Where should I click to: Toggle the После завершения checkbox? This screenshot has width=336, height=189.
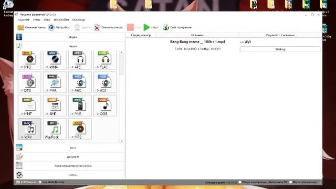[290, 182]
